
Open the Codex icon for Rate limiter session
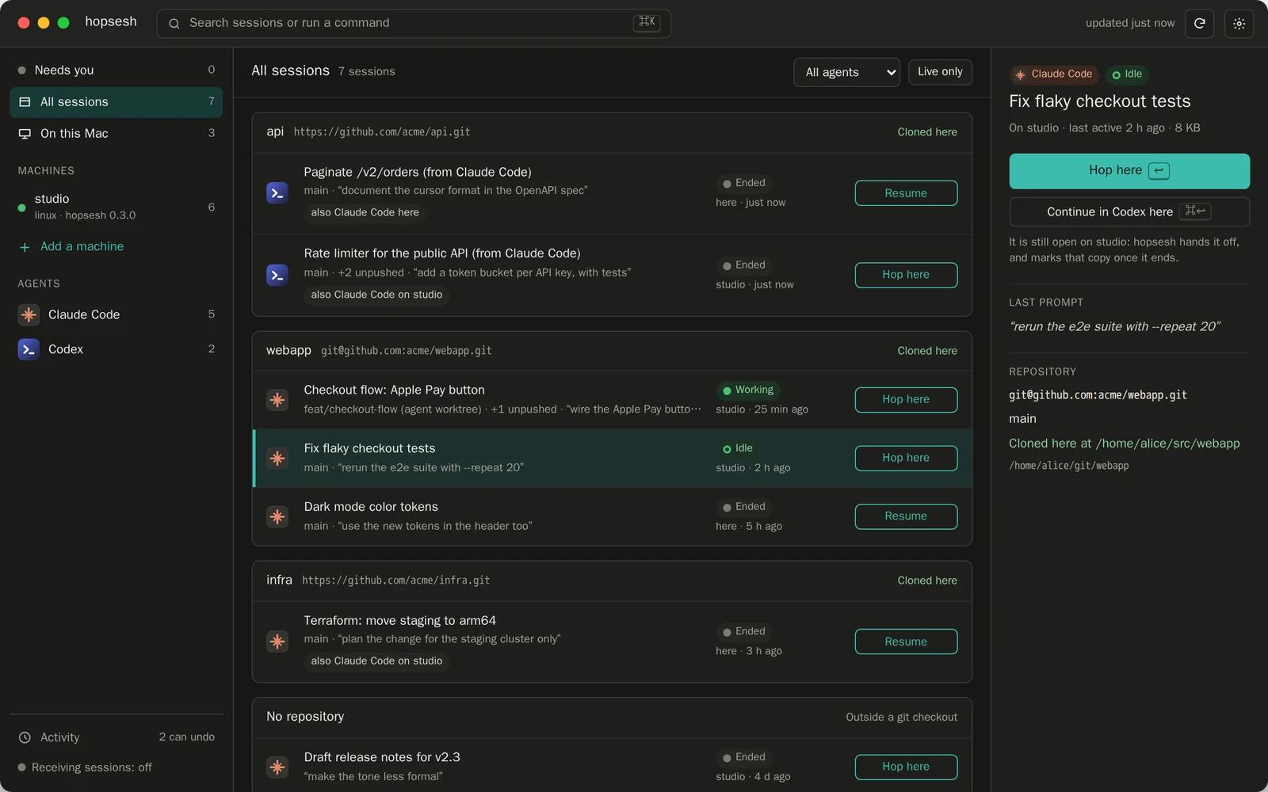point(277,275)
